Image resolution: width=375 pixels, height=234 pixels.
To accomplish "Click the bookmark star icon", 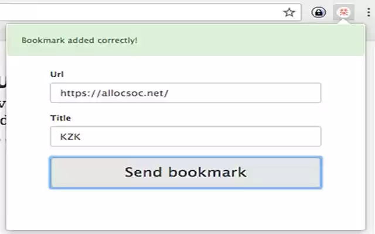I will tap(289, 12).
